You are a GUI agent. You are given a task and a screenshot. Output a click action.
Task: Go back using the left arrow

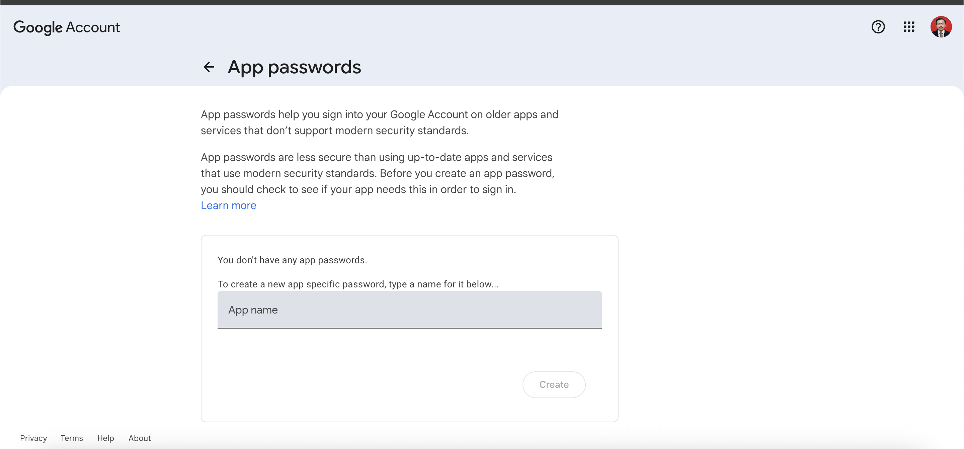click(209, 67)
